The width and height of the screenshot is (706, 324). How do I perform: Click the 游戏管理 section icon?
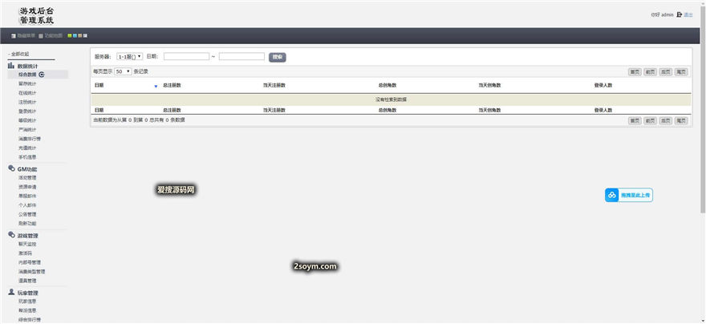click(11, 236)
